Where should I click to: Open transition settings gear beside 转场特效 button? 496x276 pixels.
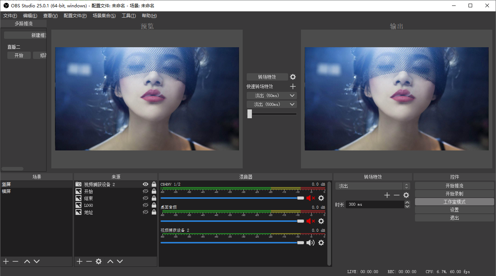(x=293, y=77)
